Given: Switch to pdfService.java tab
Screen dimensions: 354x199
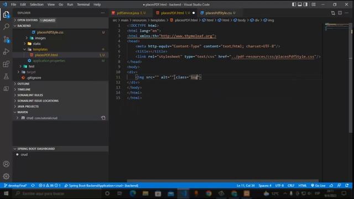Looking at the screenshot, I should tap(131, 13).
